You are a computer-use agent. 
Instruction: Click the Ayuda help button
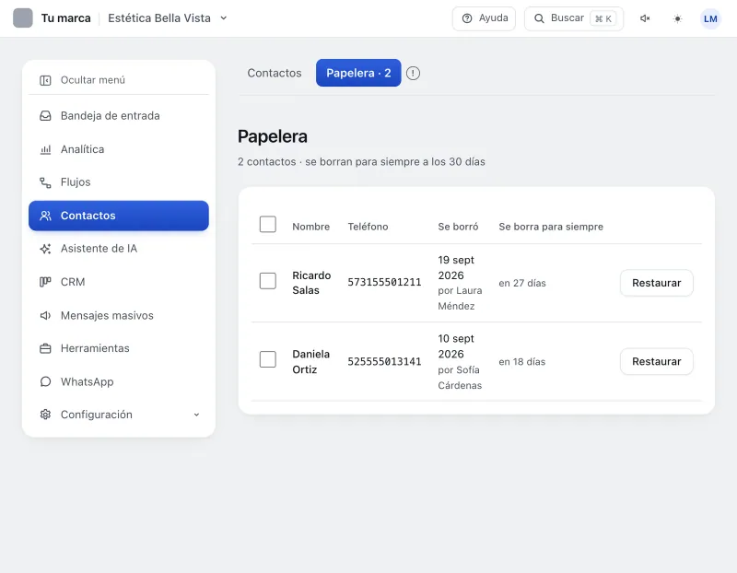(x=485, y=18)
